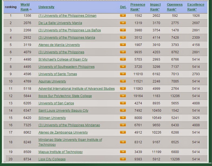
Task: Open Ateneo de Manila University link
Action: coord(59,45)
